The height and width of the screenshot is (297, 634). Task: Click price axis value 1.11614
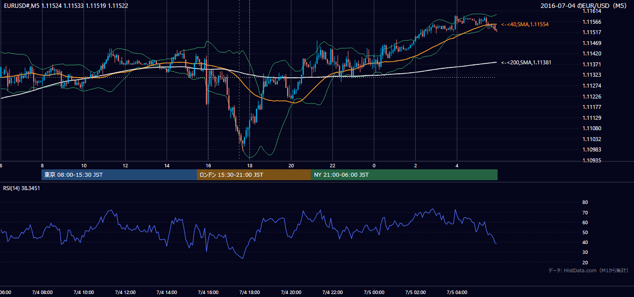pos(592,11)
